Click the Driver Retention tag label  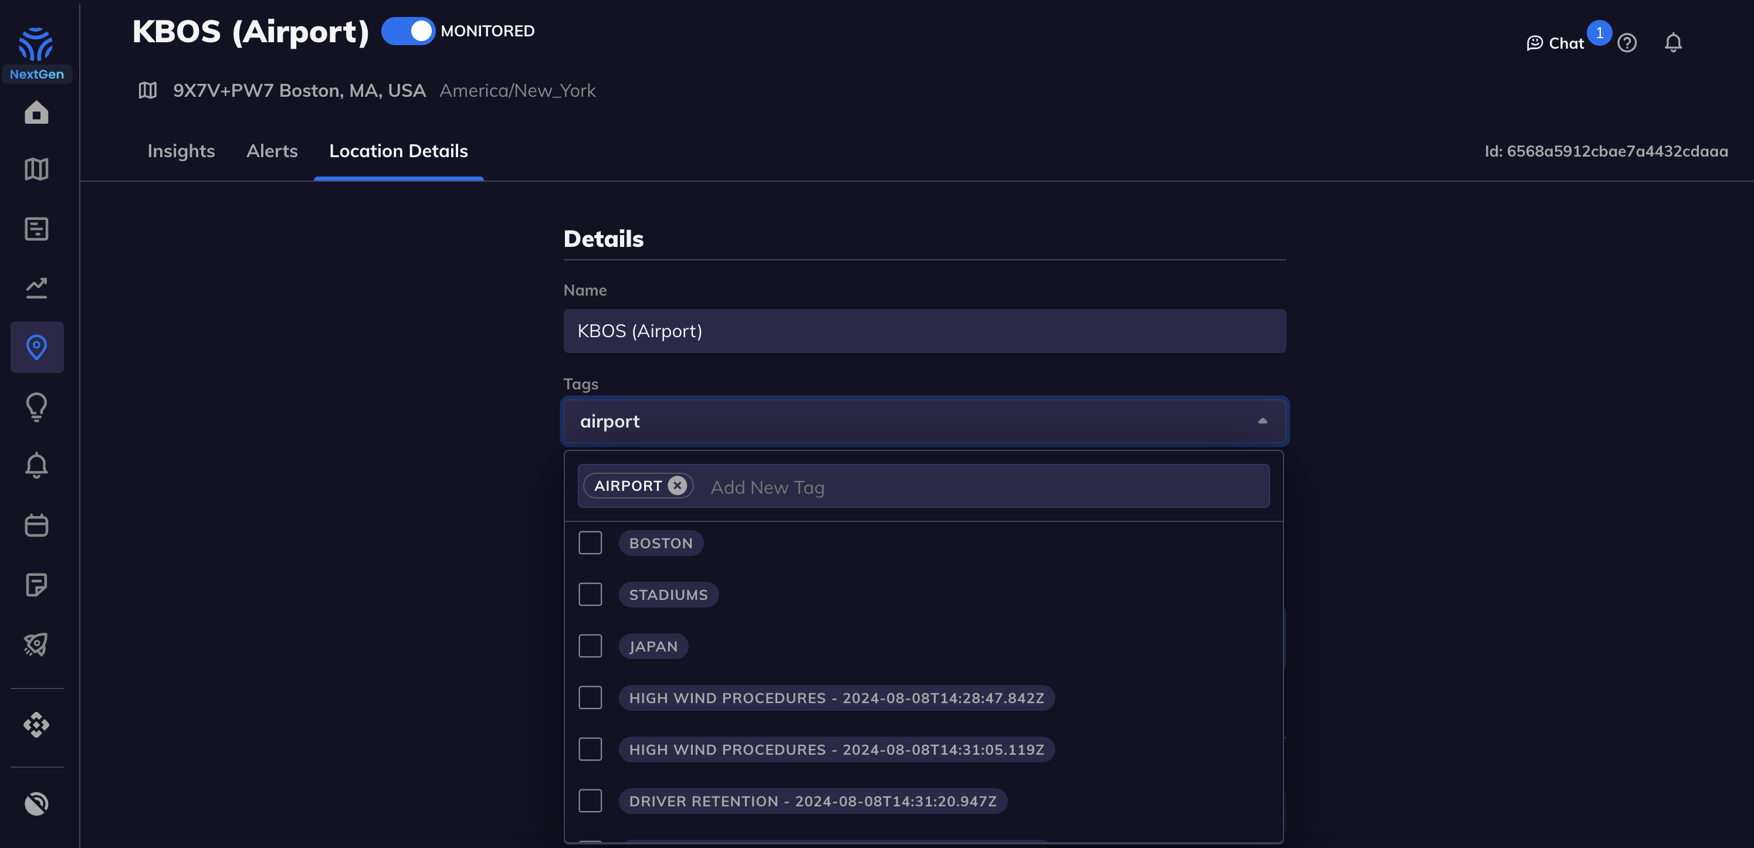[x=812, y=801]
